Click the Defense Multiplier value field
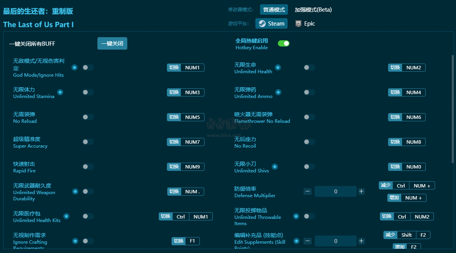 (x=336, y=191)
